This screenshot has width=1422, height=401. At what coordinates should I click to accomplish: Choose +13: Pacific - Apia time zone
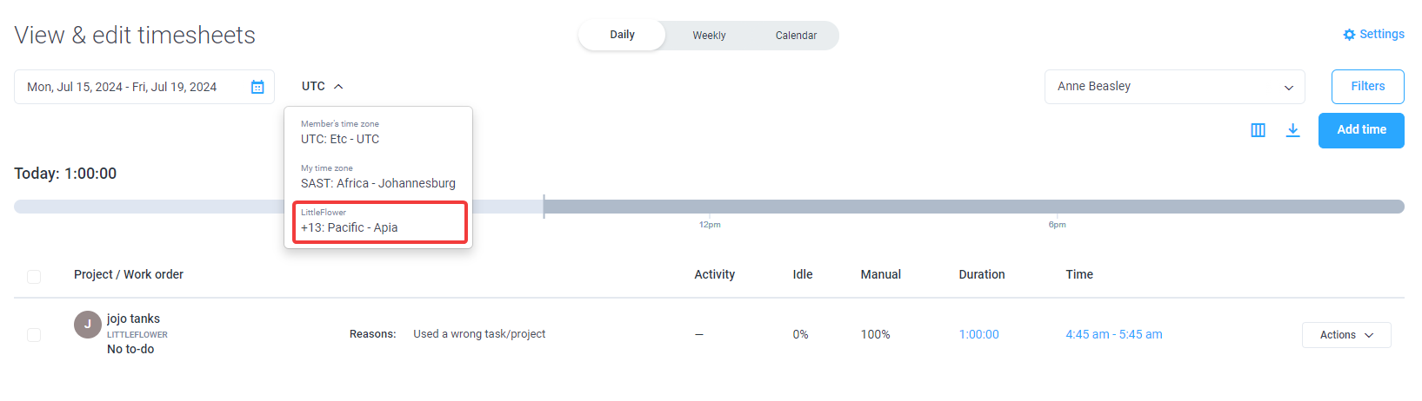tap(380, 221)
